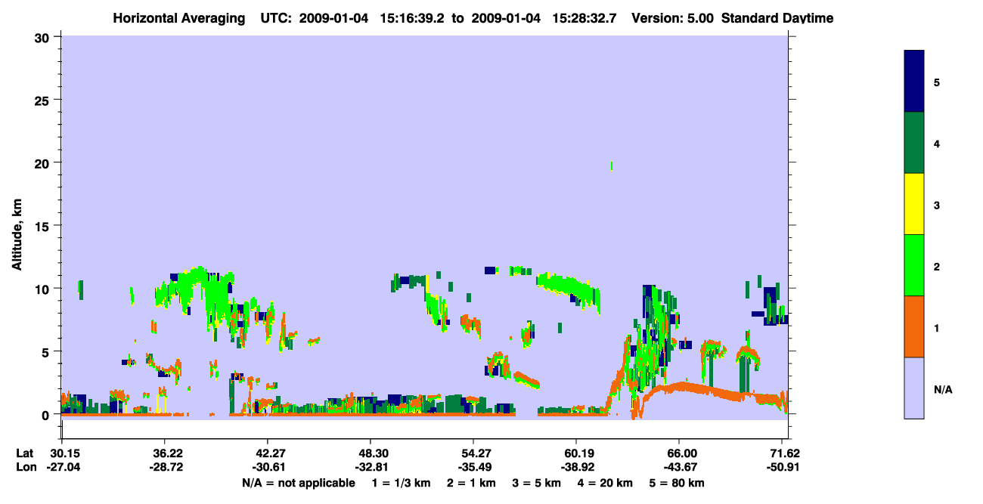Click latitude value 36.22
This screenshot has height=504, width=983.
coord(165,453)
